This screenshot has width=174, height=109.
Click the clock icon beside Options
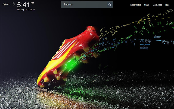(x=13, y=4)
